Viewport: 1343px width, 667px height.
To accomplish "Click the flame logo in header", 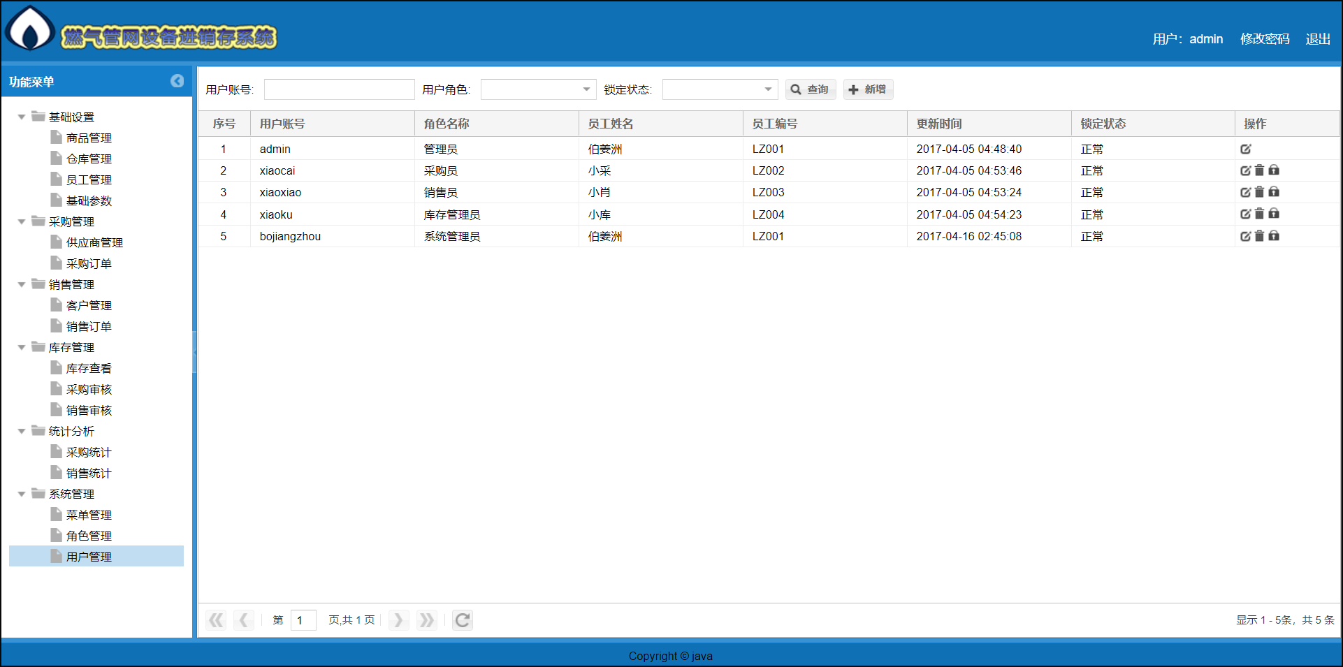I will 29,29.
